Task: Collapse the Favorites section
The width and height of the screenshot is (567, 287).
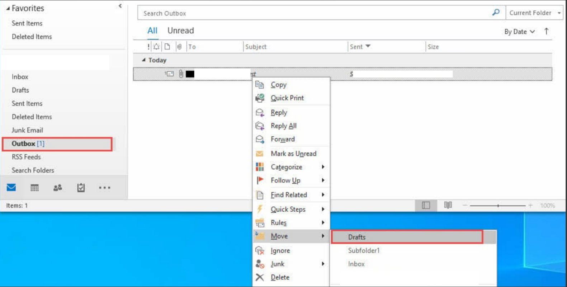Action: (x=8, y=8)
